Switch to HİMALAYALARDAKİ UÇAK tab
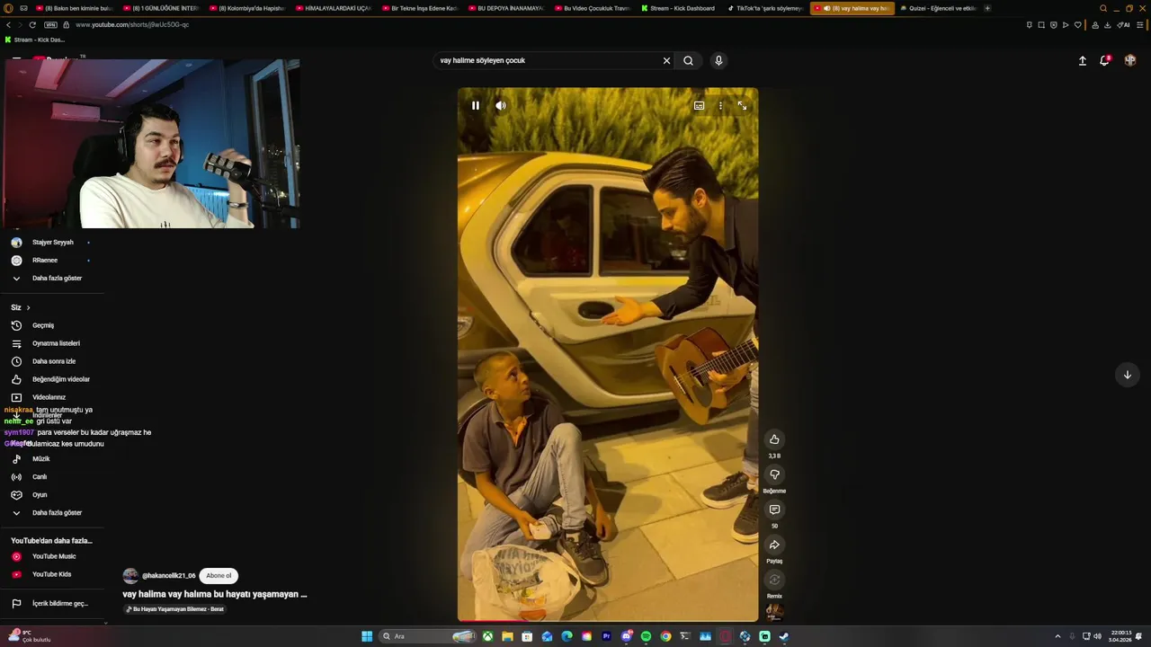Screen dimensions: 1151x647 334,8
